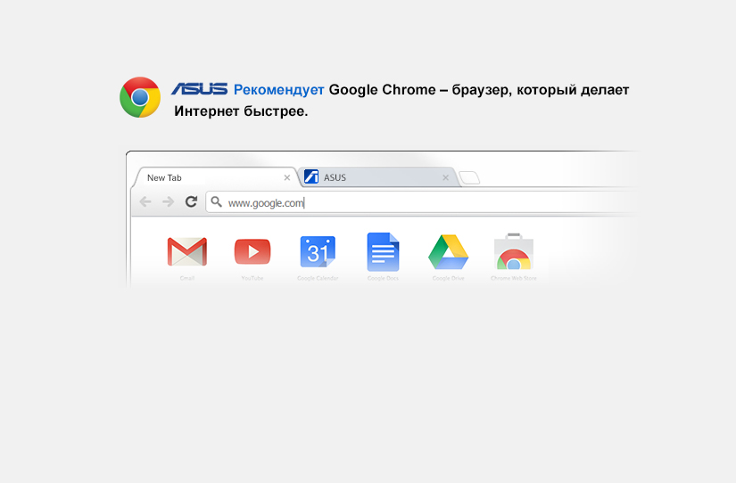Select the Google Docs icon

click(x=383, y=252)
